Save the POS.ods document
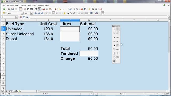Viewport: 171px width, 96px height. 13,9
